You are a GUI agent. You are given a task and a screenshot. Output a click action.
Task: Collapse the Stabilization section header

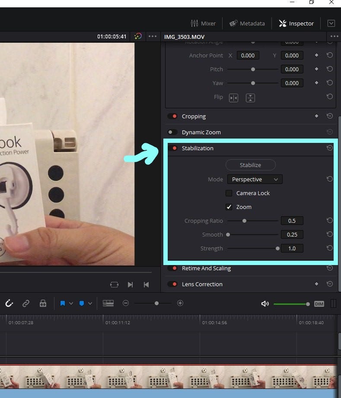[x=198, y=148]
